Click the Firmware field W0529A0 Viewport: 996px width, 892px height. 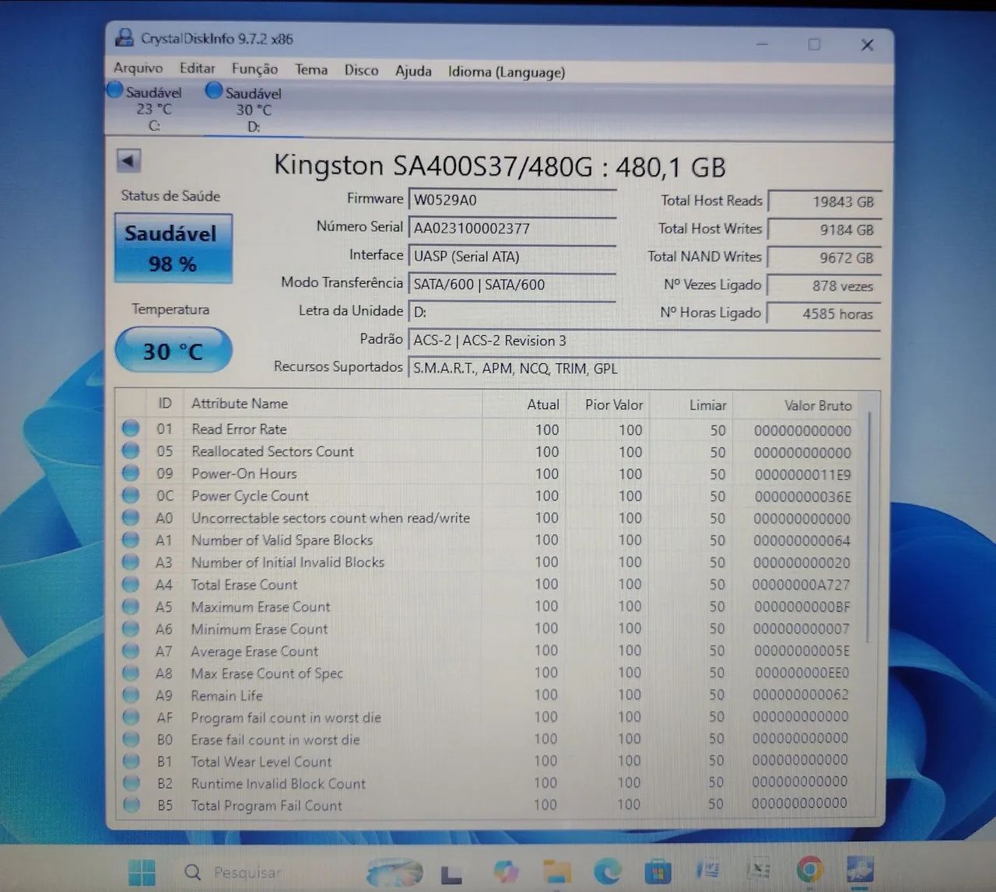(x=512, y=200)
